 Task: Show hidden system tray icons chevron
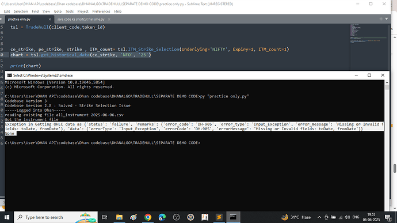[x=319, y=217]
